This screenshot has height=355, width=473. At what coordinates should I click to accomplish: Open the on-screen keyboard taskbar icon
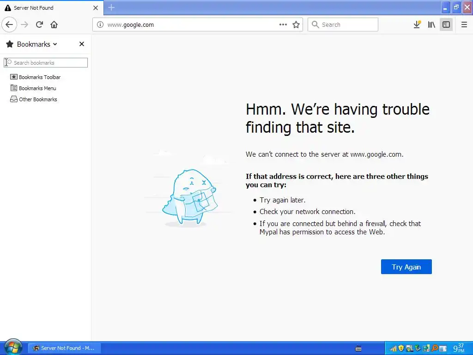pos(358,349)
